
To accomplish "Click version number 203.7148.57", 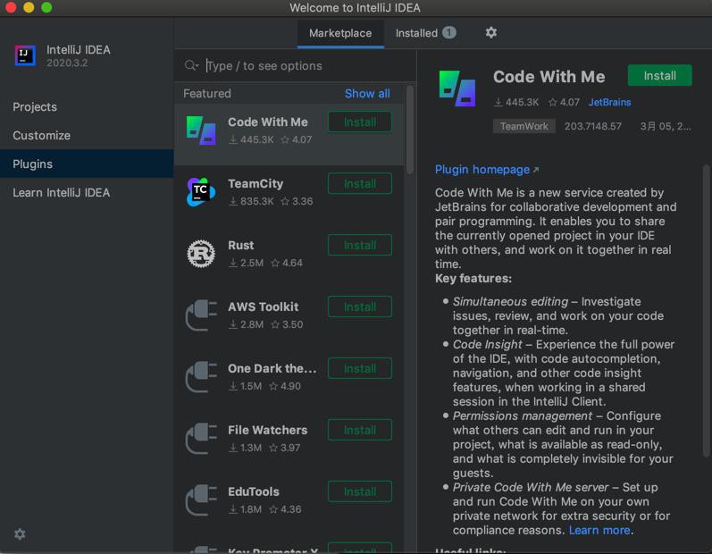I will 592,126.
